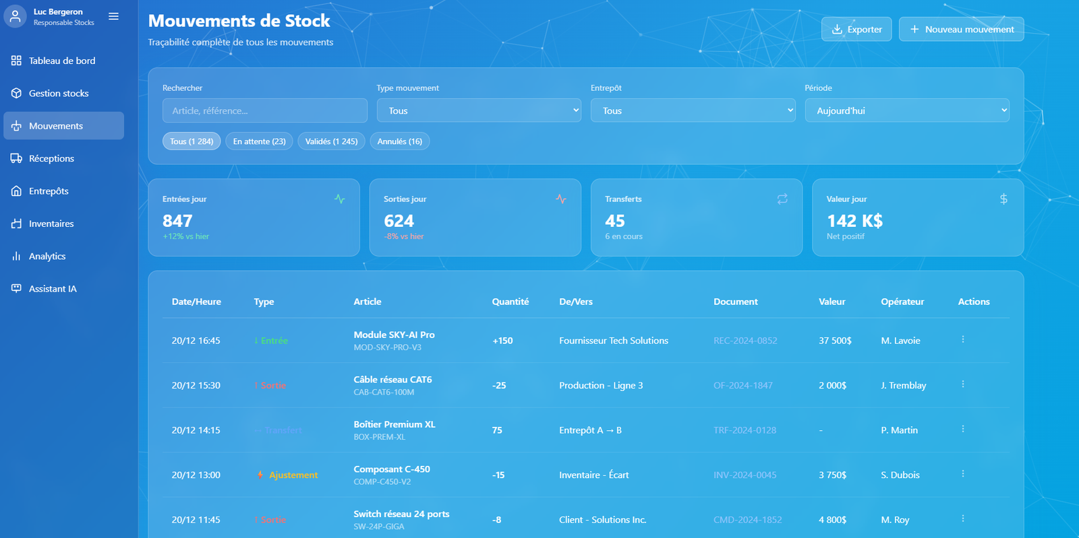The height and width of the screenshot is (538, 1079).
Task: Go to Gestion stocks in the sidebar
Action: [59, 94]
